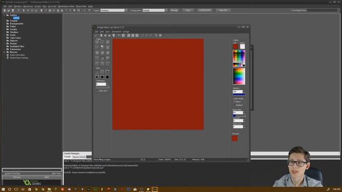Click the Next search button
The width and height of the screenshot is (342, 192).
(46, 177)
